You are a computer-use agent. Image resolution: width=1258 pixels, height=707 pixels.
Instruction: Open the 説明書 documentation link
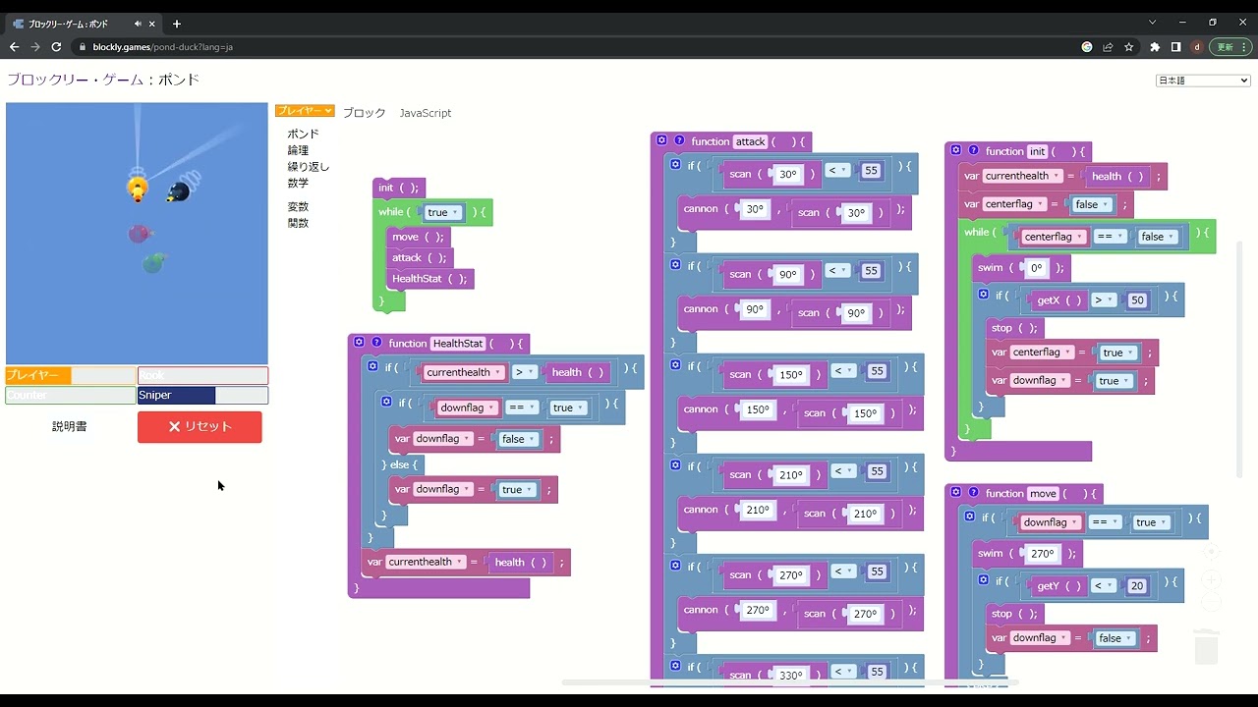pyautogui.click(x=70, y=427)
